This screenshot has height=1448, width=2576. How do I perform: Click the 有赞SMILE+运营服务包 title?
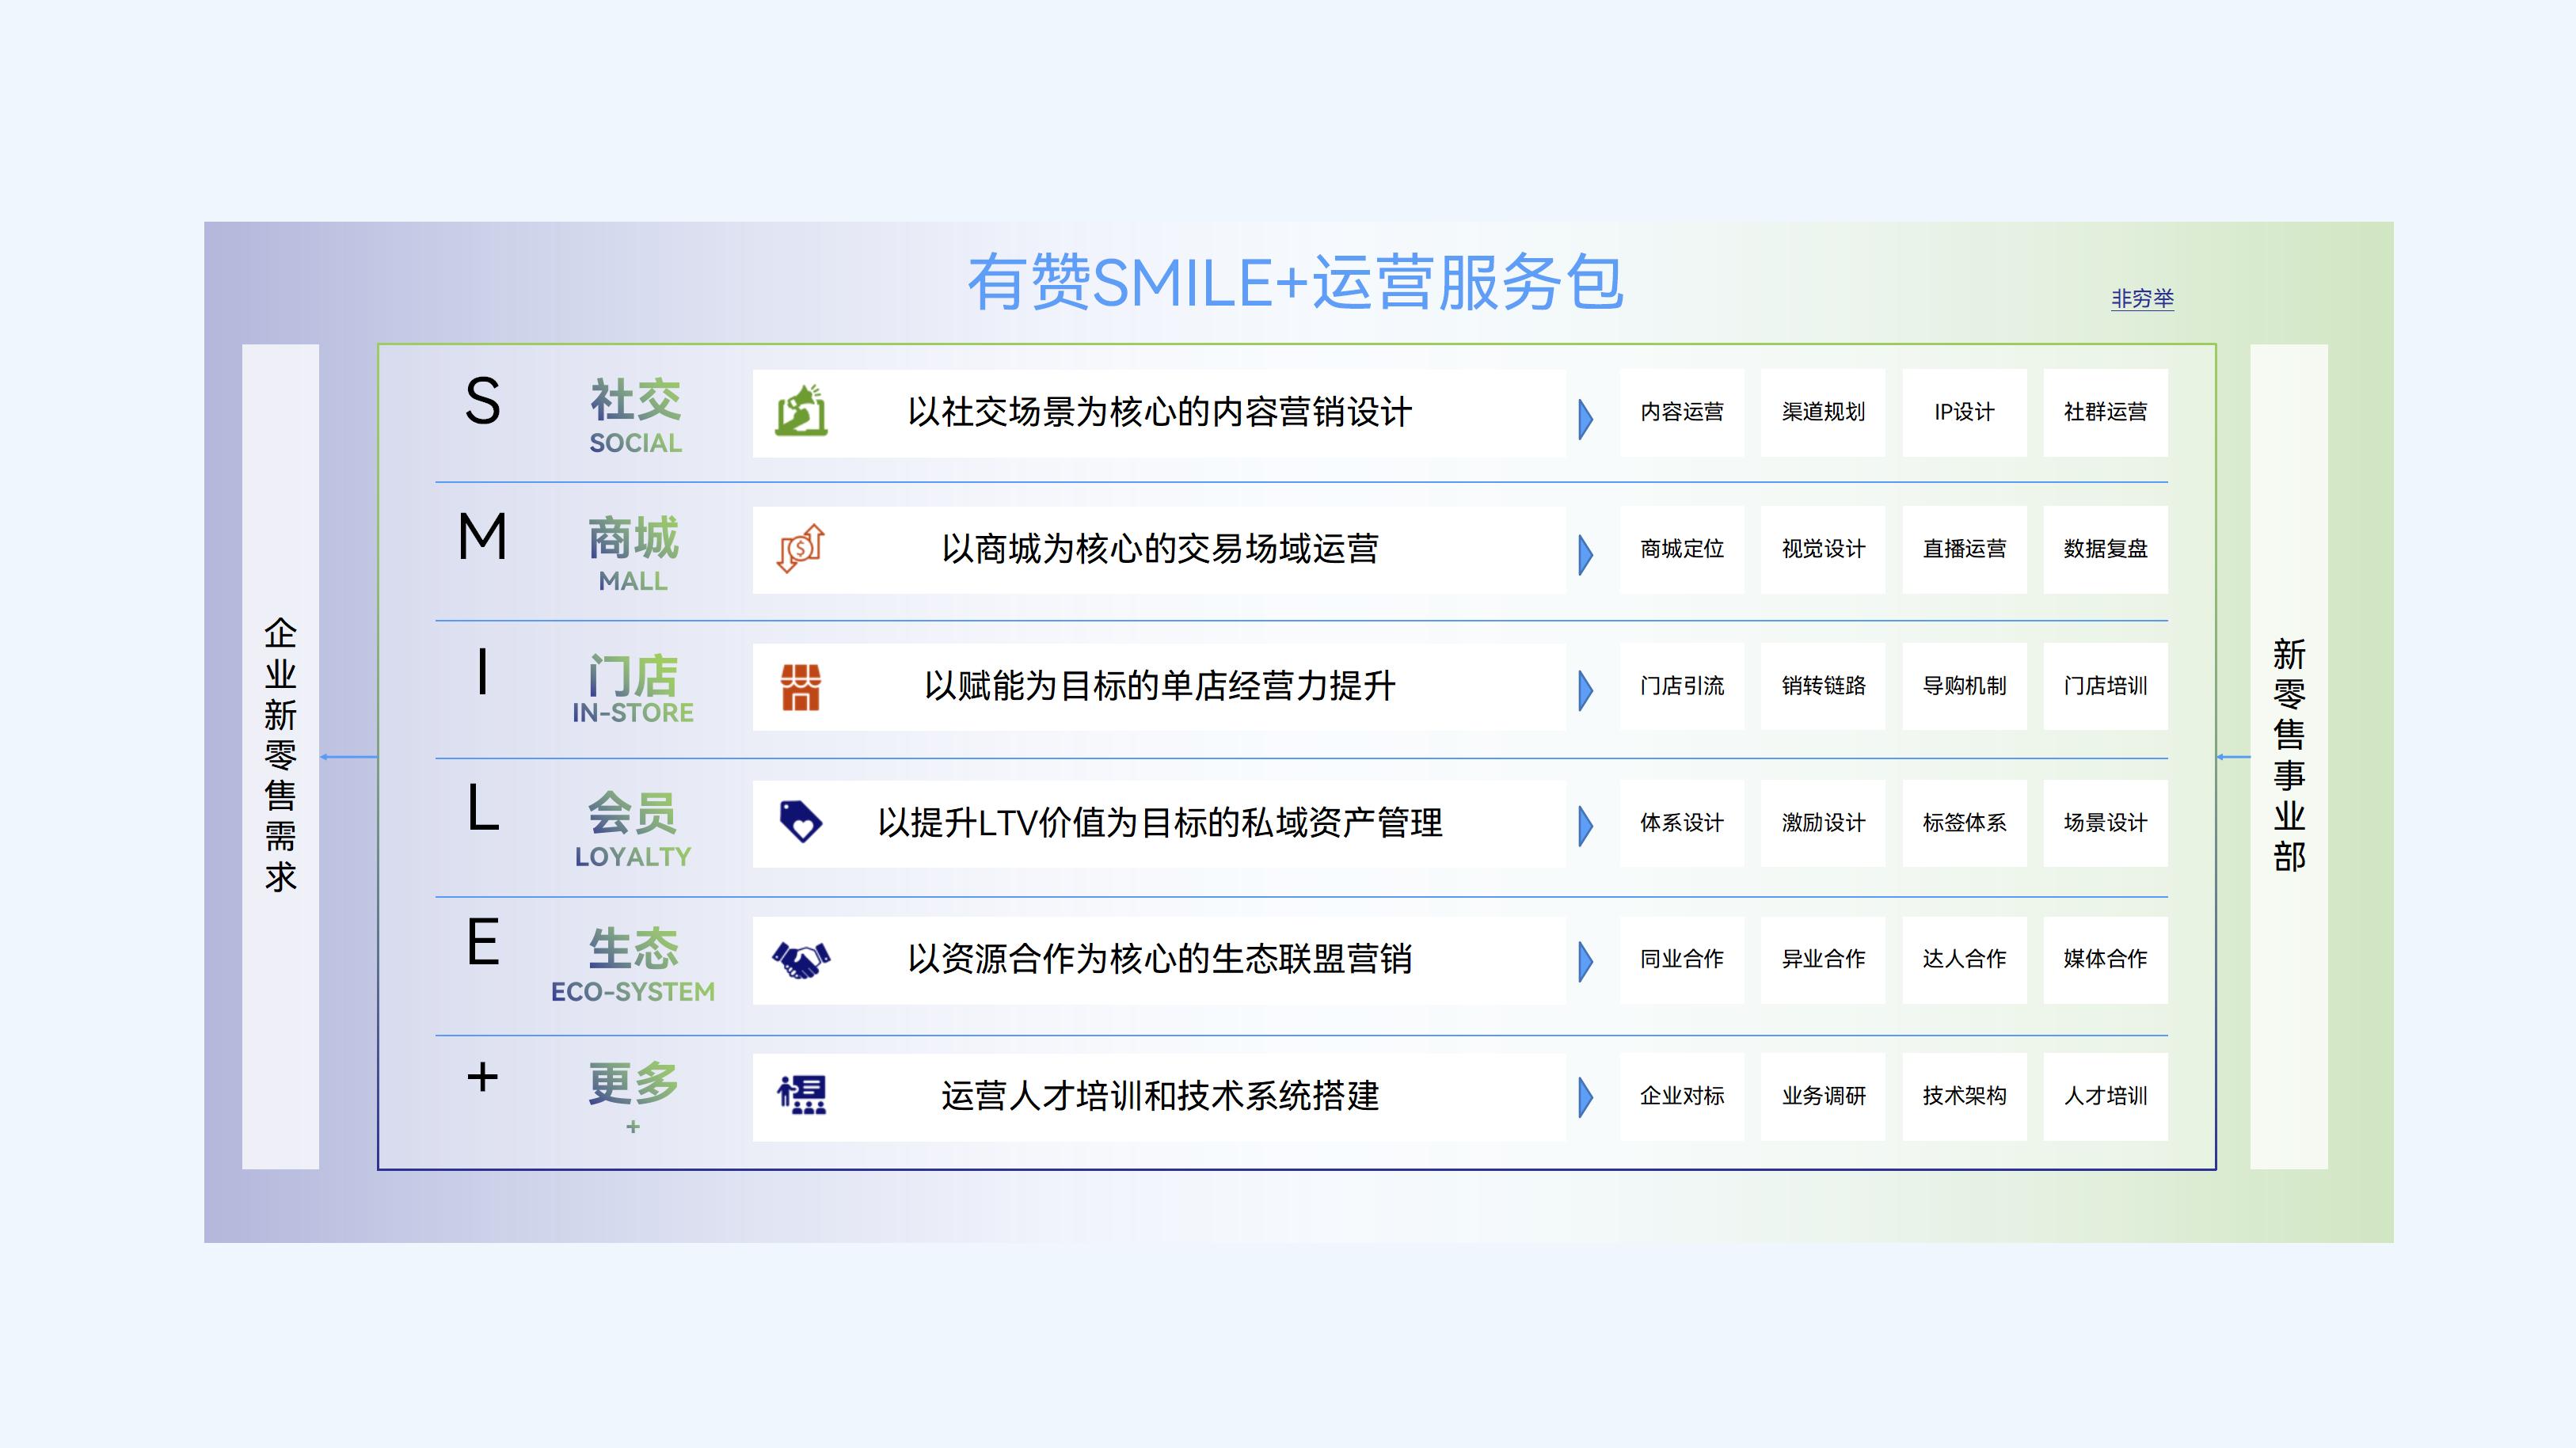(x=1295, y=282)
